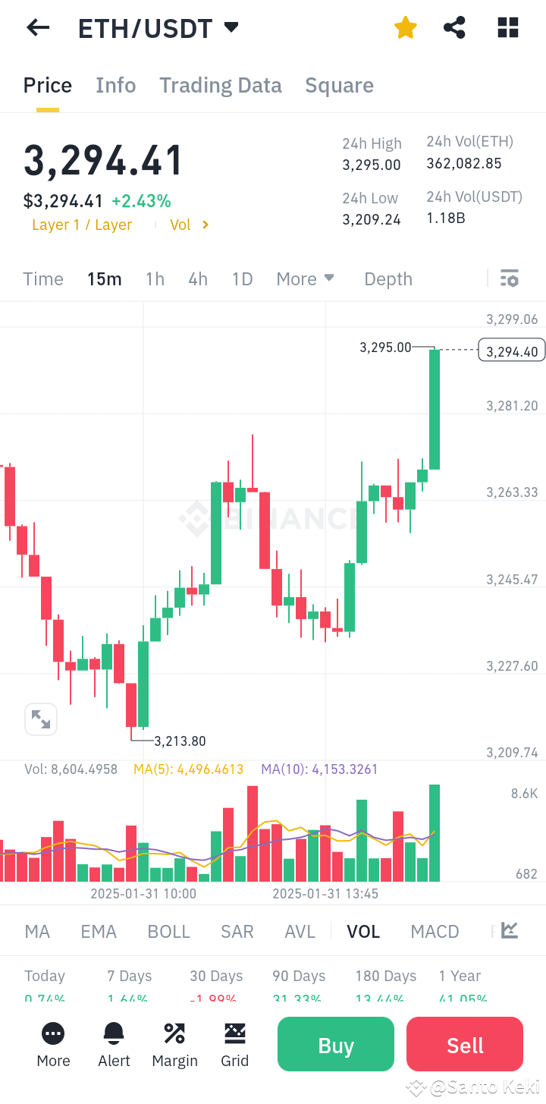Select the 15m timeframe
This screenshot has width=546, height=1104.
coord(104,278)
